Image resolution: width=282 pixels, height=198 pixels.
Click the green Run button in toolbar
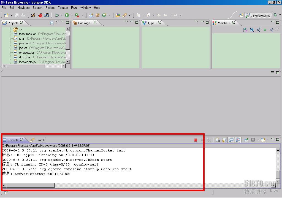(x=67, y=15)
